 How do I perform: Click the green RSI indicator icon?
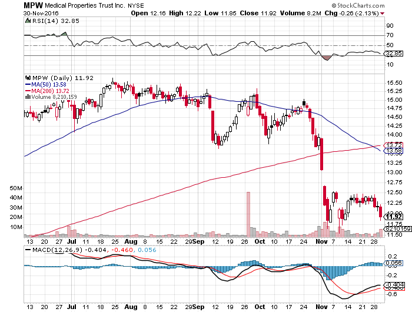click(x=28, y=21)
